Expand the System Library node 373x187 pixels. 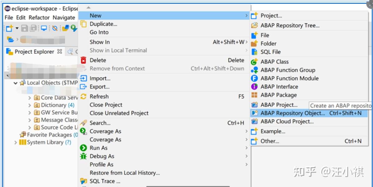[x=16, y=143]
